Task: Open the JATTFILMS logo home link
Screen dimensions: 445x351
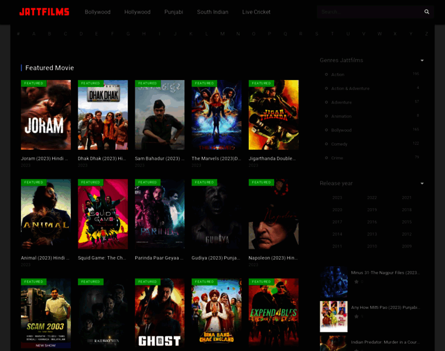Action: click(44, 12)
